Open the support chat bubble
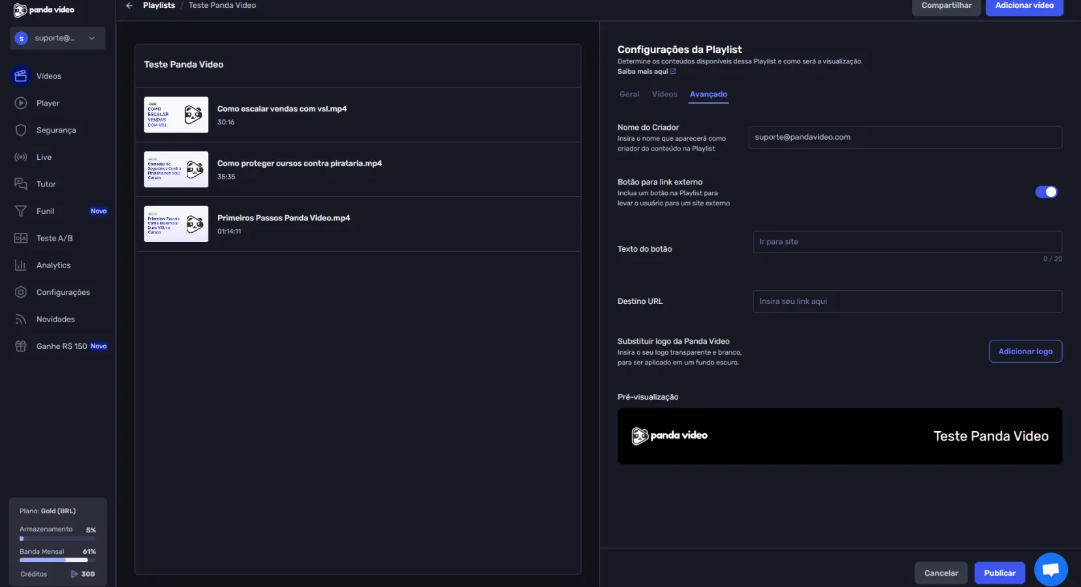The width and height of the screenshot is (1081, 587). point(1051,569)
